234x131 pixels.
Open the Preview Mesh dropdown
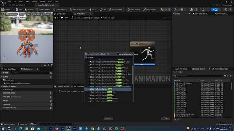click(x=43, y=9)
